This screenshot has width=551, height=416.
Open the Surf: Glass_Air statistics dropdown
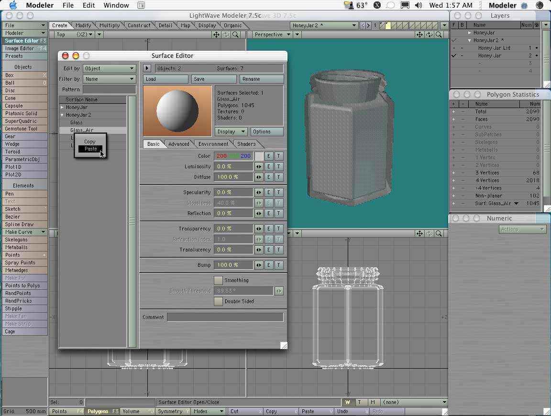[x=516, y=203]
